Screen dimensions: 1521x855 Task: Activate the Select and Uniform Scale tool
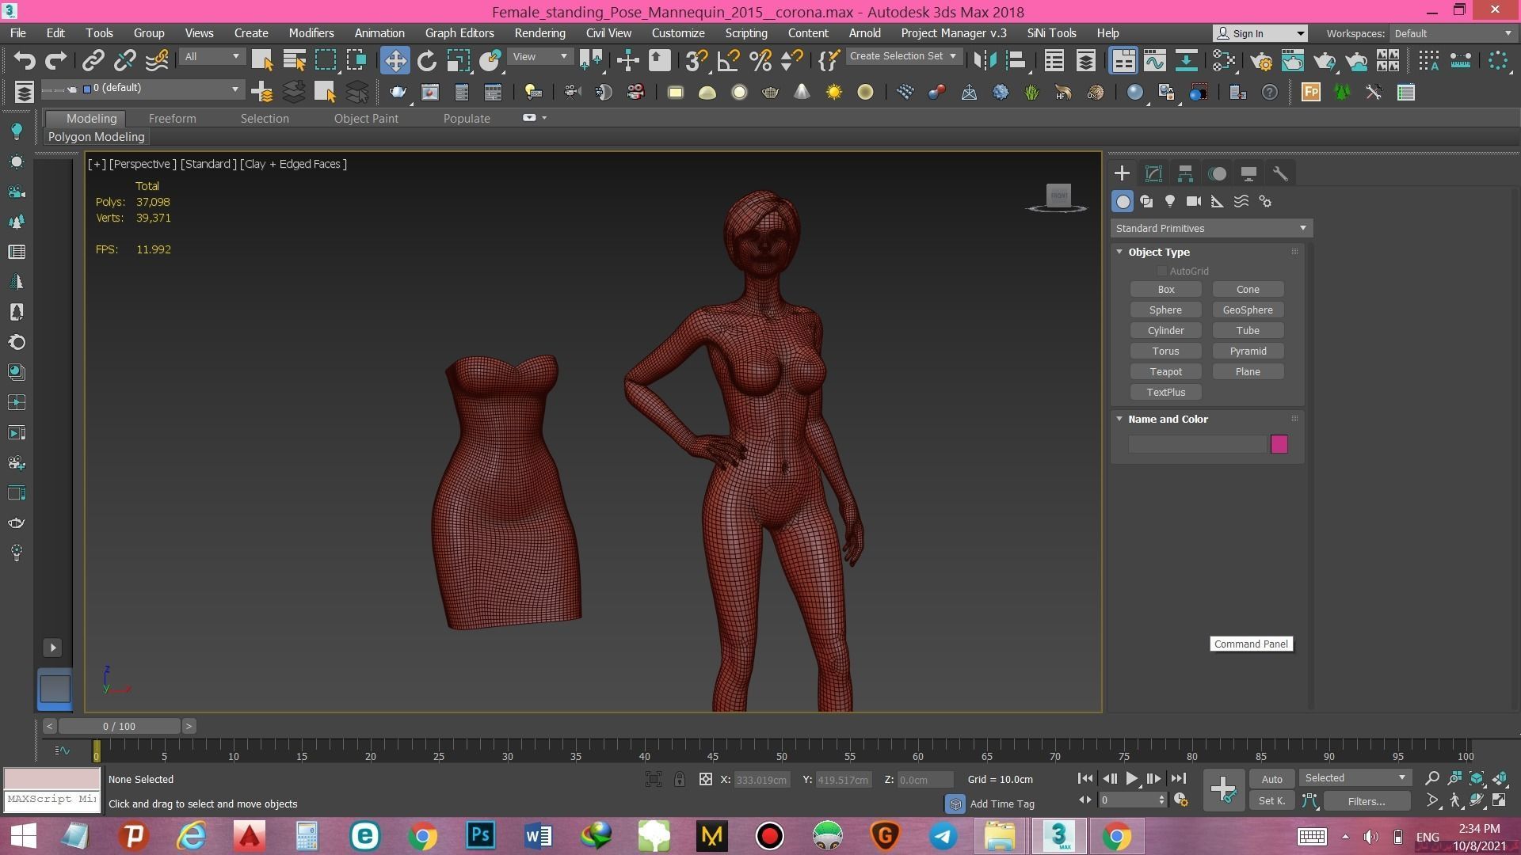tap(459, 60)
